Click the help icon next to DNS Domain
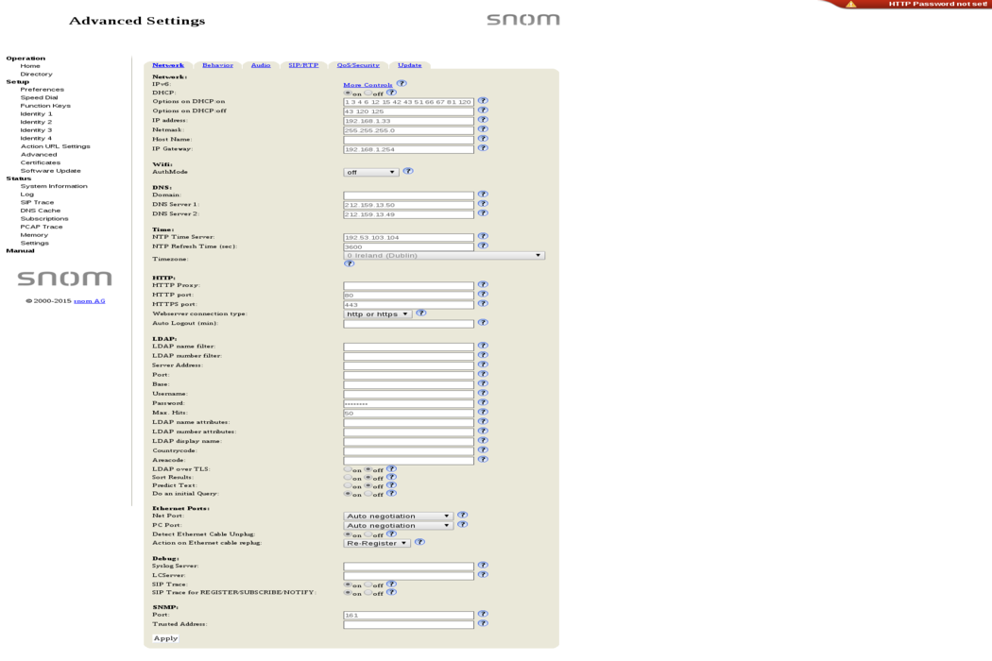992x661 pixels. [x=483, y=195]
